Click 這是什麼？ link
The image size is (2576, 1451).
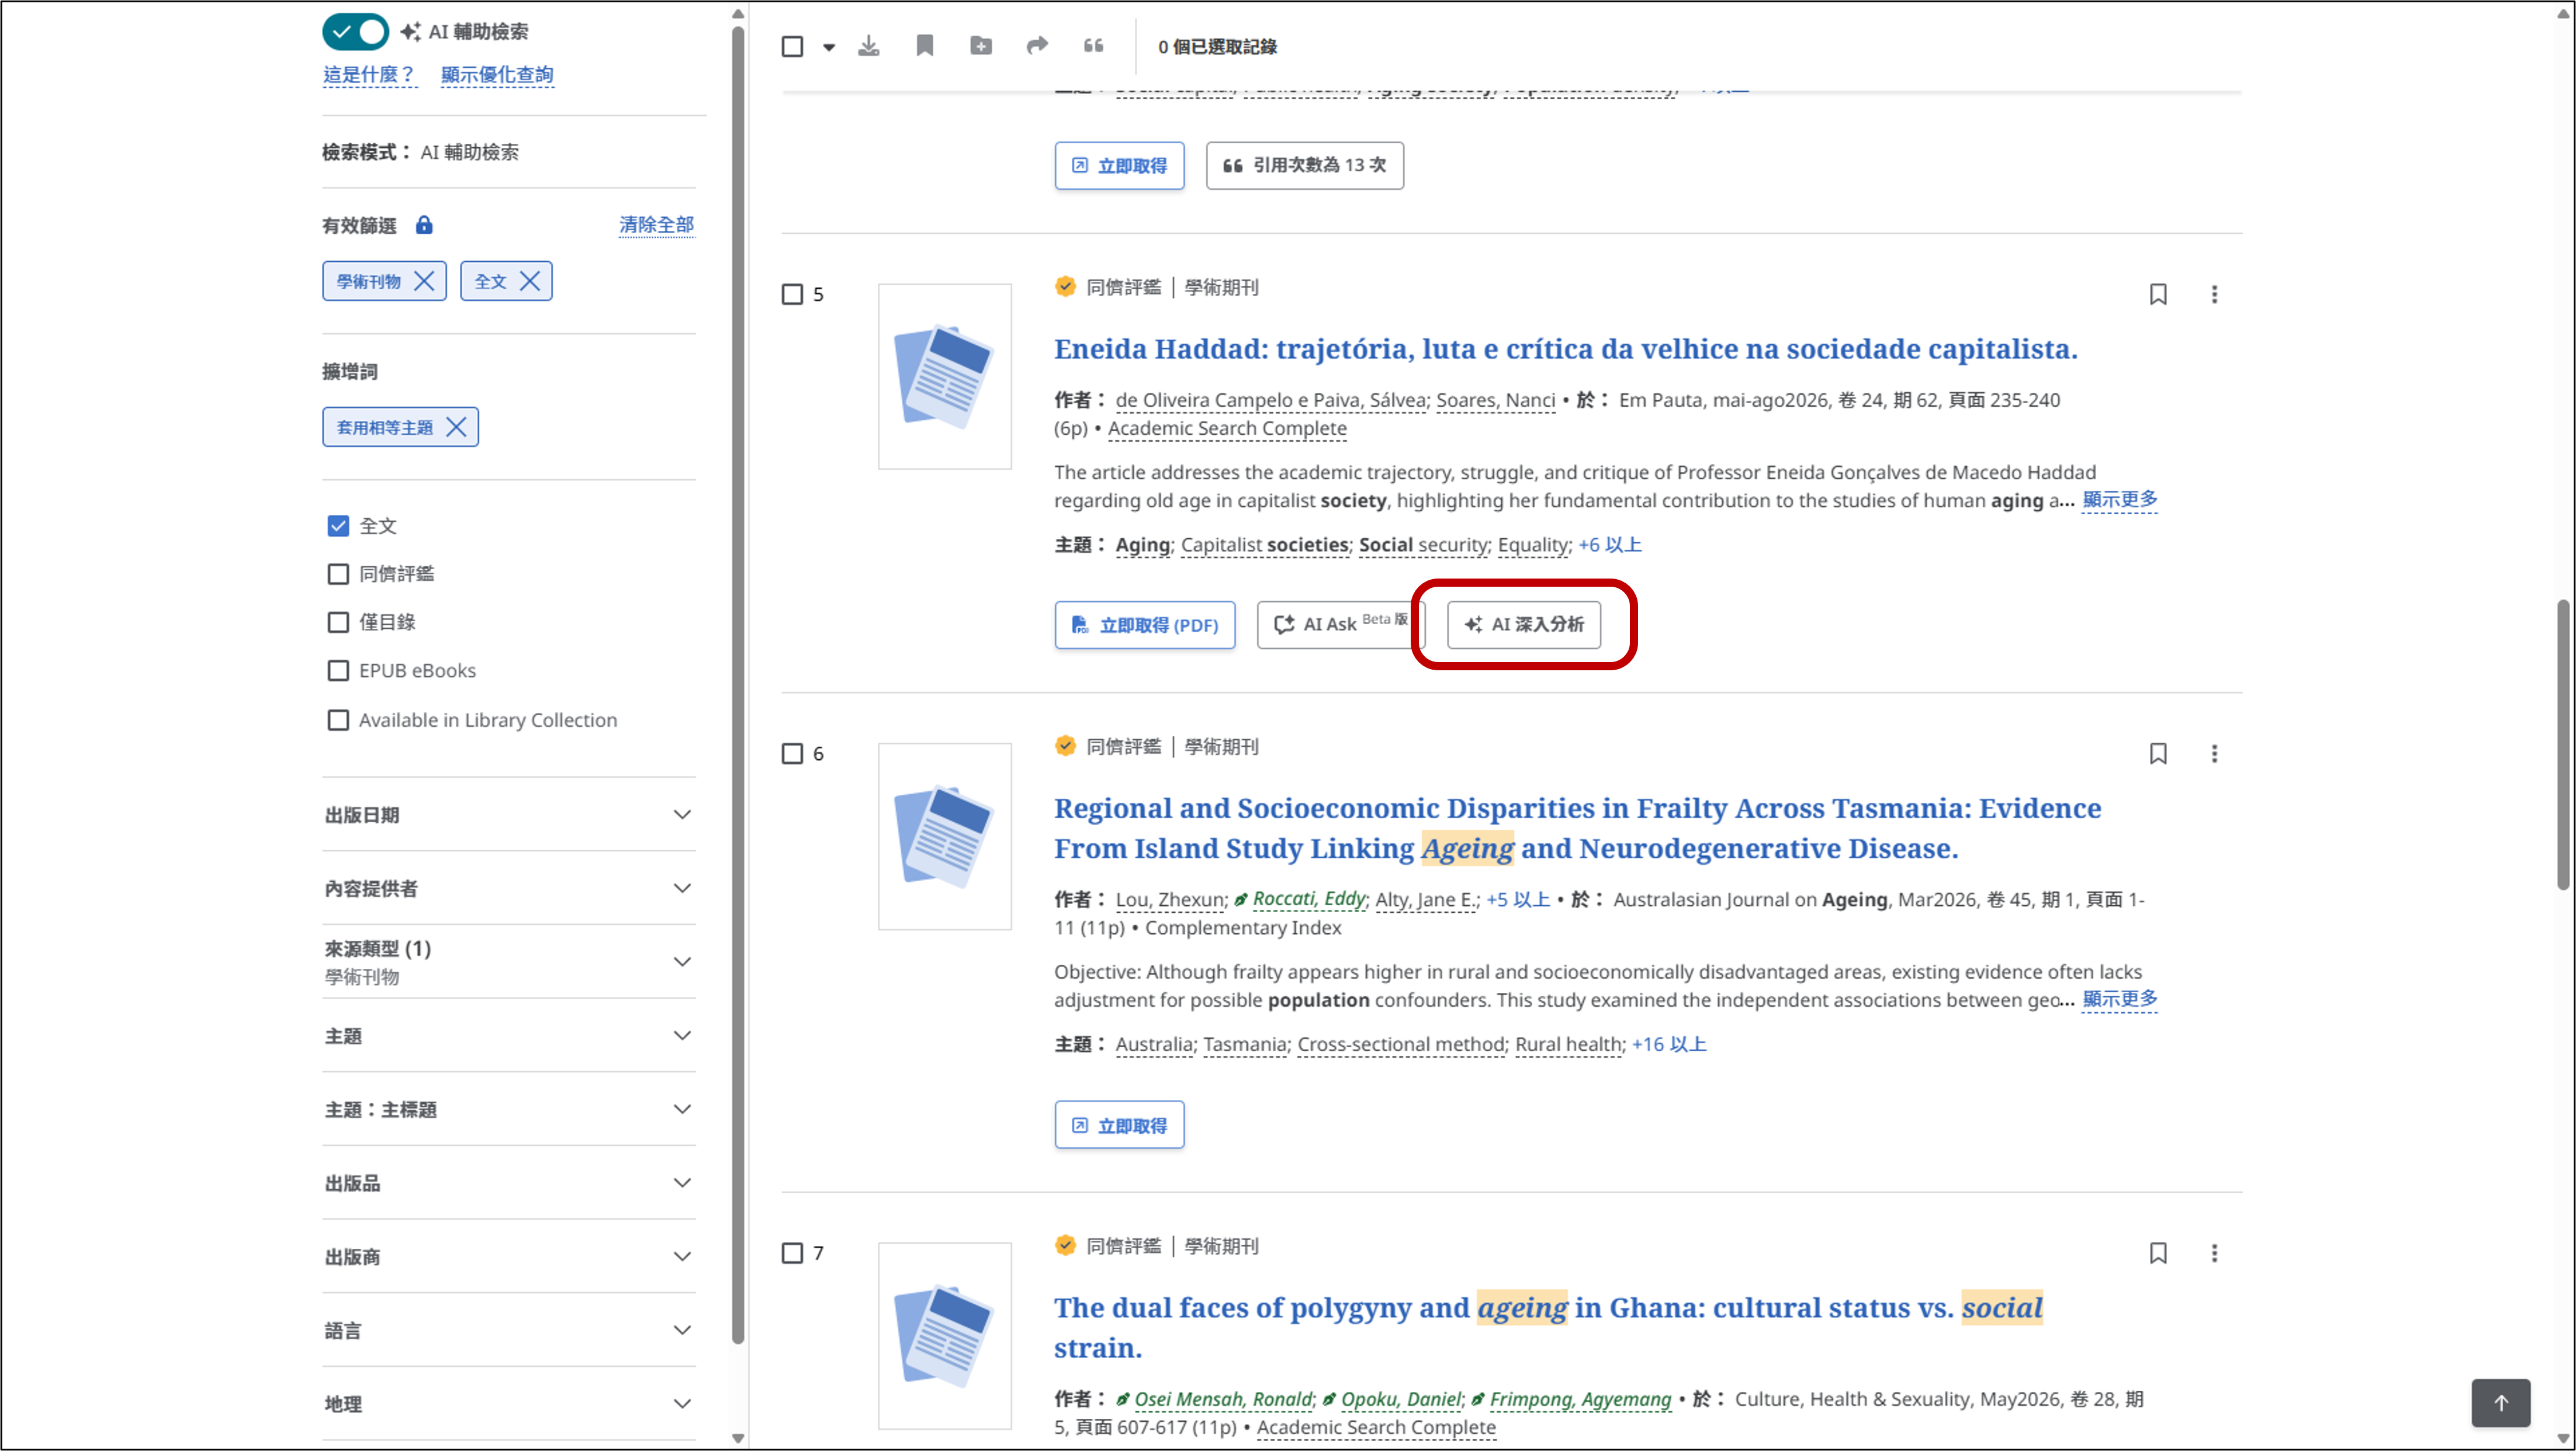(369, 75)
